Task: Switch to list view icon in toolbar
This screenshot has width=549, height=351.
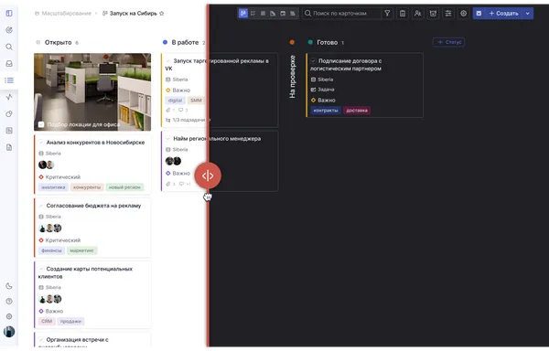Action: pyautogui.click(x=253, y=14)
